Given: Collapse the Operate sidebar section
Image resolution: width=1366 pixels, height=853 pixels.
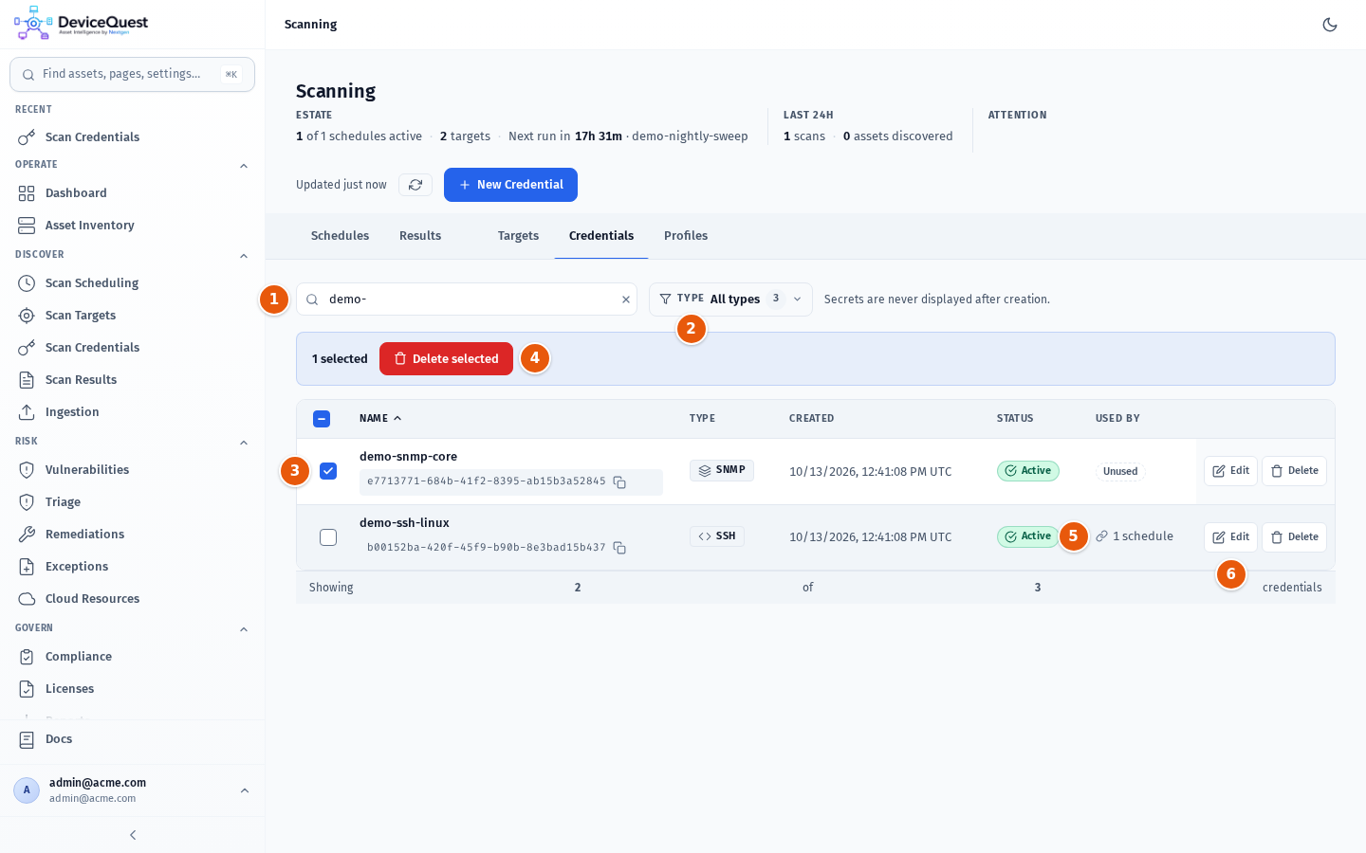Looking at the screenshot, I should click(x=244, y=166).
